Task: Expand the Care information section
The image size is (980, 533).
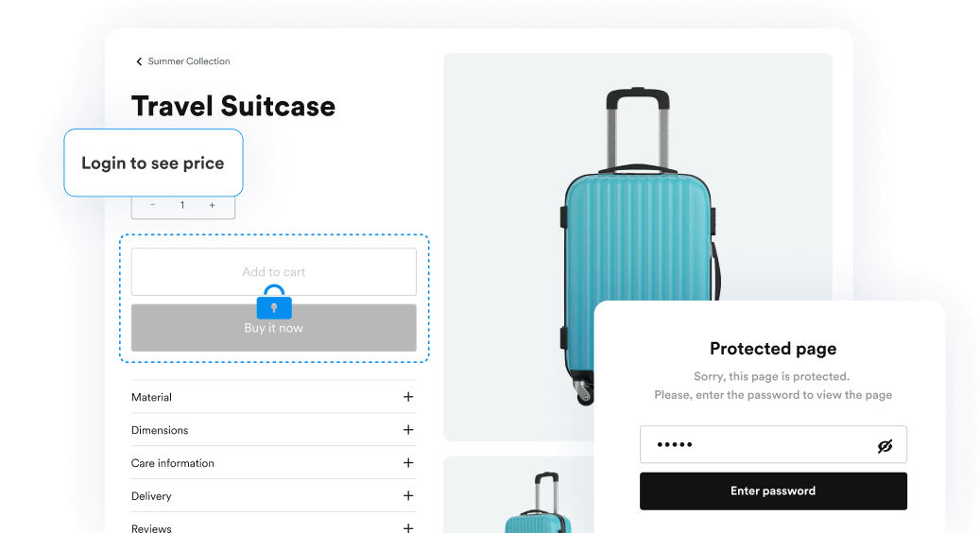Action: [408, 463]
